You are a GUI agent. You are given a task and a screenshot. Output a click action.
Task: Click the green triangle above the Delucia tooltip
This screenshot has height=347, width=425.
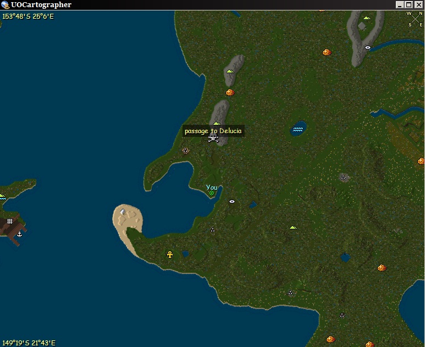(x=216, y=123)
